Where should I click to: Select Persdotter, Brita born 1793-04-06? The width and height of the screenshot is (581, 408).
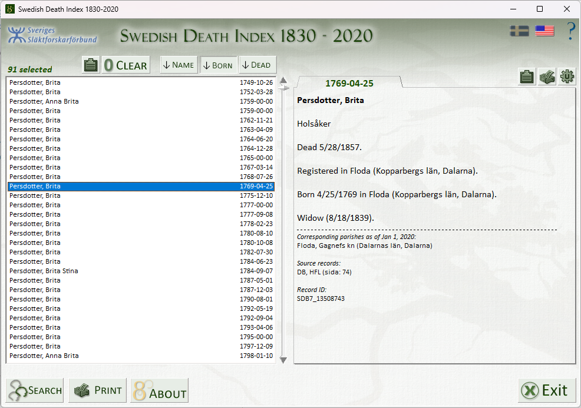(x=141, y=328)
